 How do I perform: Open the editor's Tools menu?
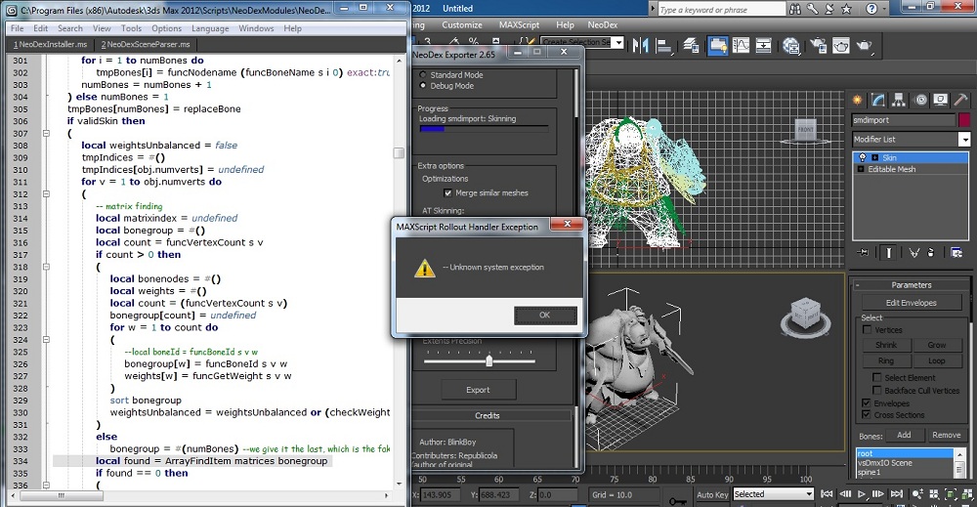point(131,28)
